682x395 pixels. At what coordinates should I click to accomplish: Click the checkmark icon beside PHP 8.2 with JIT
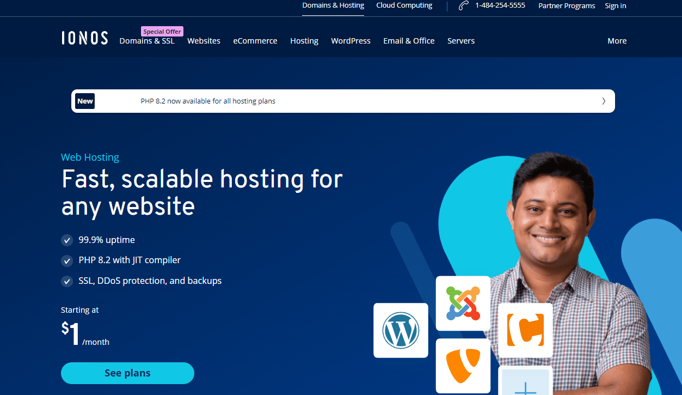67,261
